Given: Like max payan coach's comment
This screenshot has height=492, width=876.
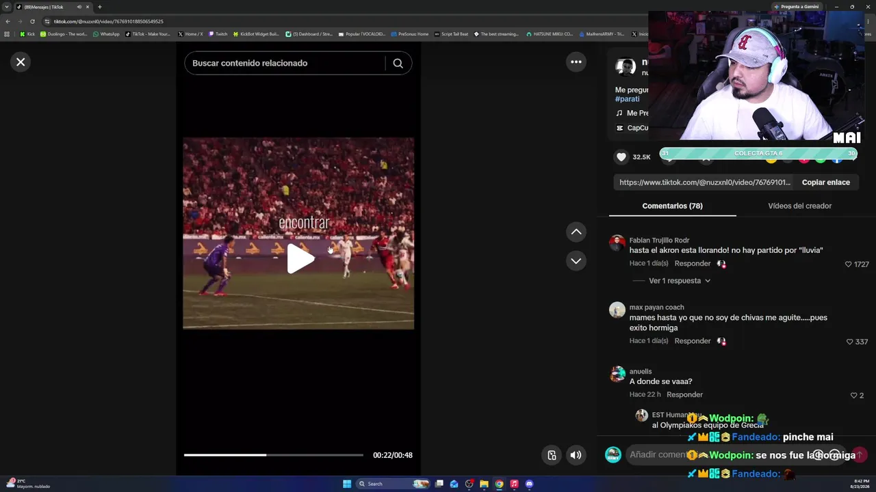Looking at the screenshot, I should click(850, 342).
